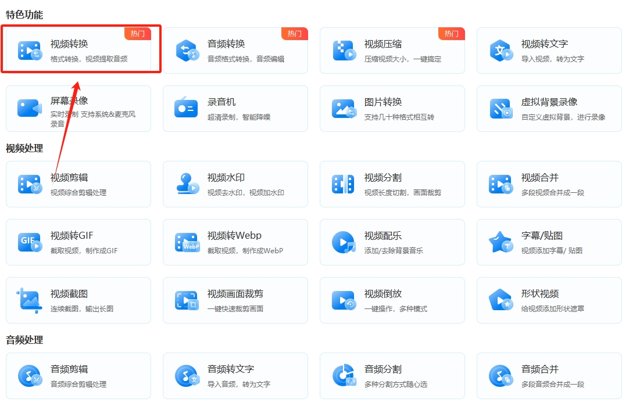Click the 视频分割 title text
Viewport: 622px width, 413px height.
tap(383, 178)
